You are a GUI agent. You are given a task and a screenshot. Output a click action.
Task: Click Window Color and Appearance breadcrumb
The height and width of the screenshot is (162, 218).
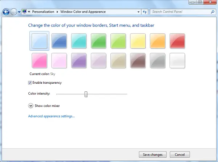pos(83,12)
